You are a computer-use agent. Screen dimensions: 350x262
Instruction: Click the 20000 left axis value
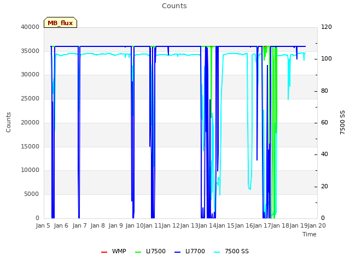coord(30,122)
